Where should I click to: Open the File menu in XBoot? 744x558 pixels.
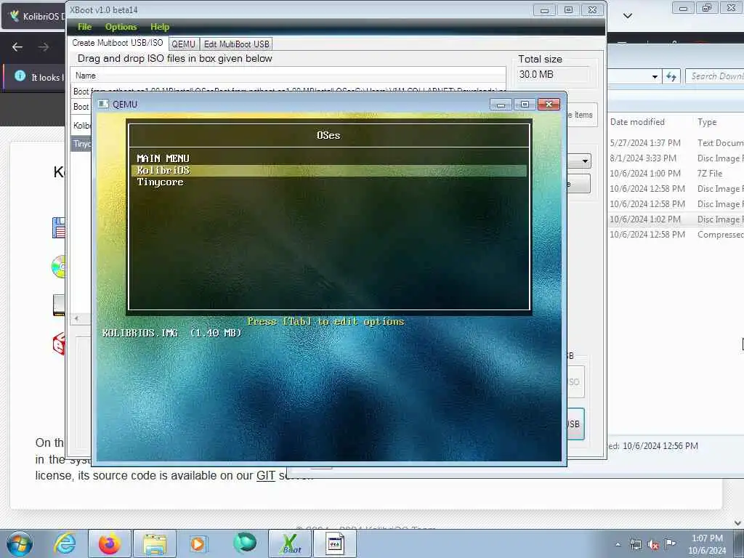84,27
